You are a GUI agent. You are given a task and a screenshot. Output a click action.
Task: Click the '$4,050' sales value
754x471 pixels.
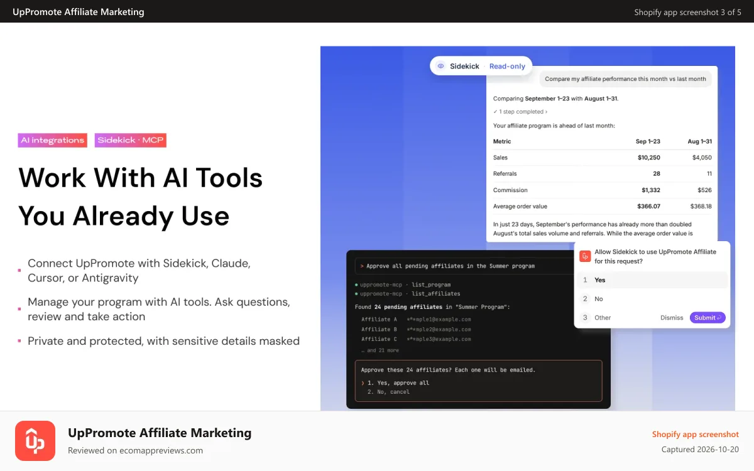pyautogui.click(x=702, y=158)
